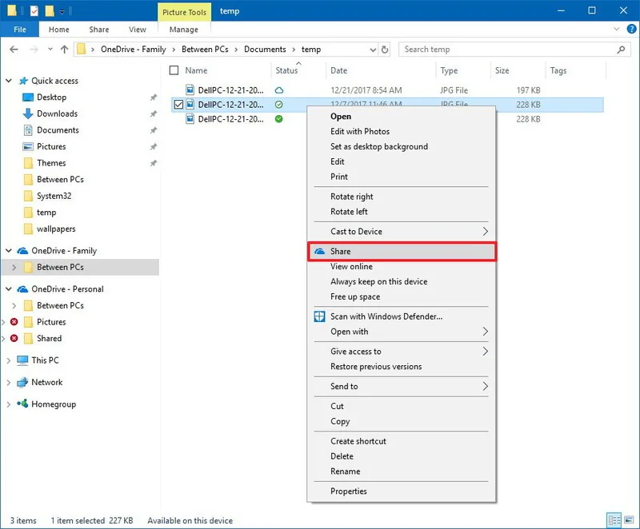This screenshot has width=640, height=529.
Task: Open System32 folder in Quick access
Action: tap(54, 196)
